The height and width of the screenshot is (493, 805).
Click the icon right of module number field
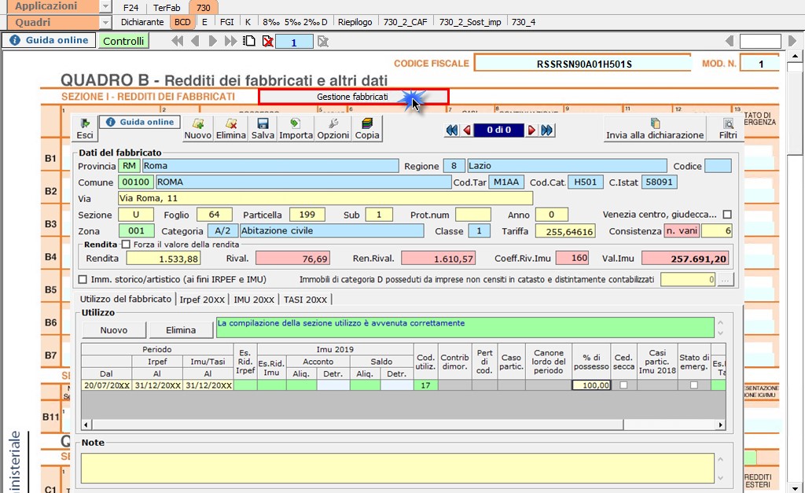[322, 41]
